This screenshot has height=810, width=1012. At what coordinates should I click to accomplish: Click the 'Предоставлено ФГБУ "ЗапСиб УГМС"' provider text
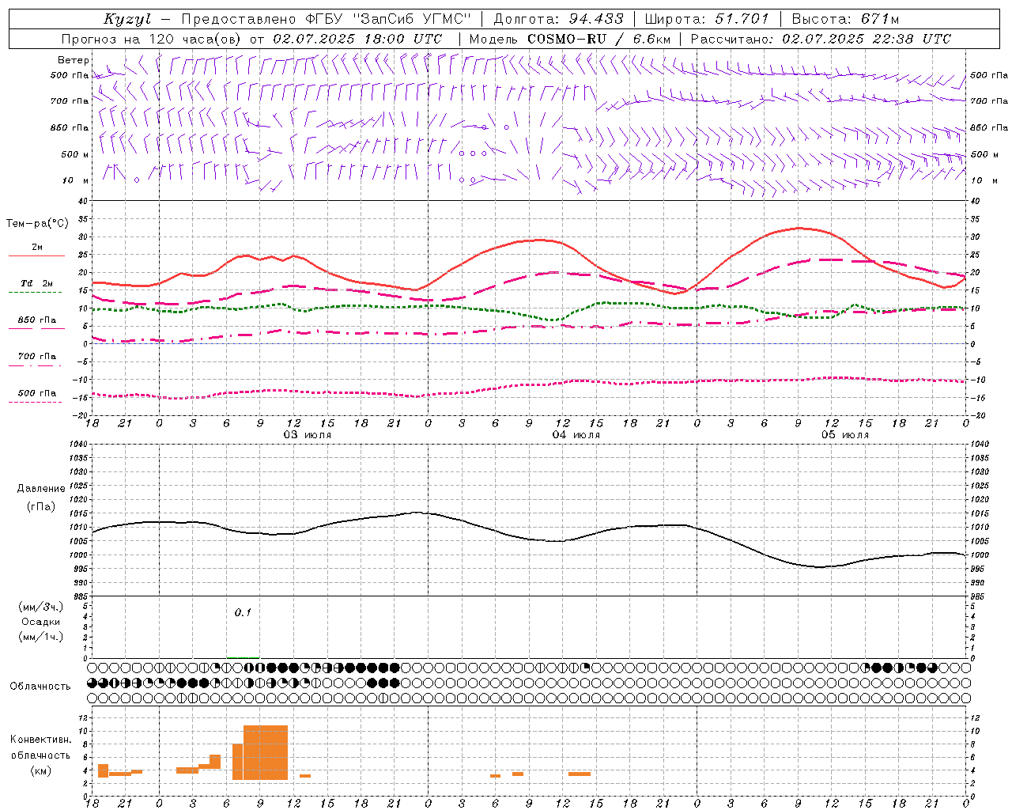tap(326, 19)
